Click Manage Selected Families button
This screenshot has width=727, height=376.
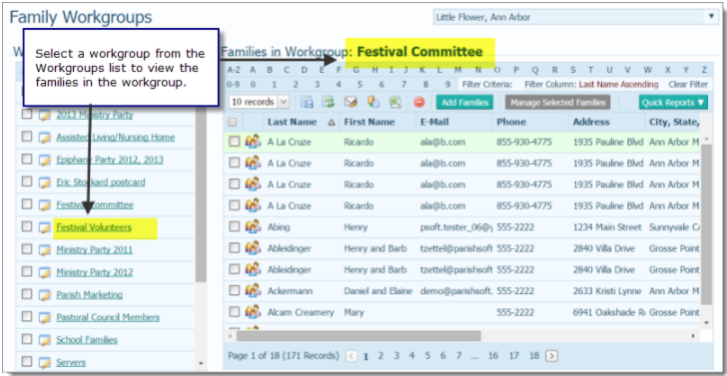click(x=558, y=103)
